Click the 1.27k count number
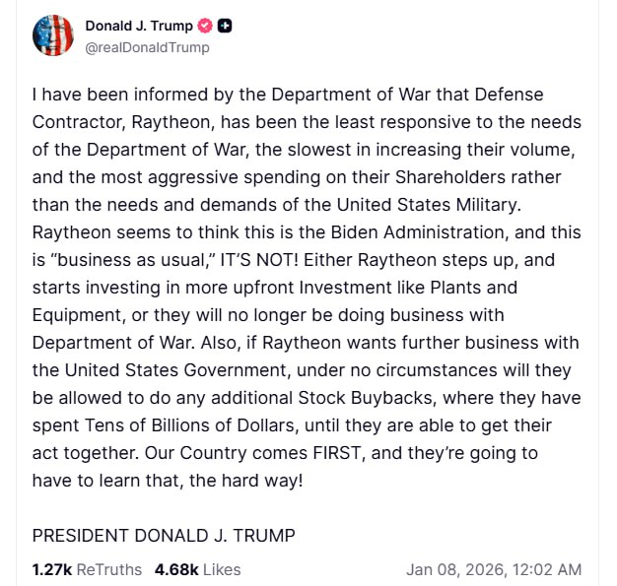This screenshot has width=617, height=586. pos(52,569)
